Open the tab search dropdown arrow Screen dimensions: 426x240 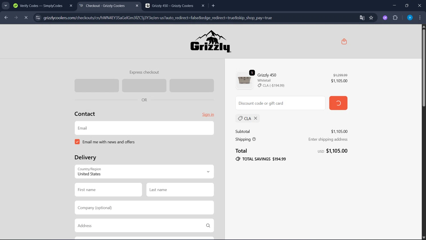[x=6, y=6]
